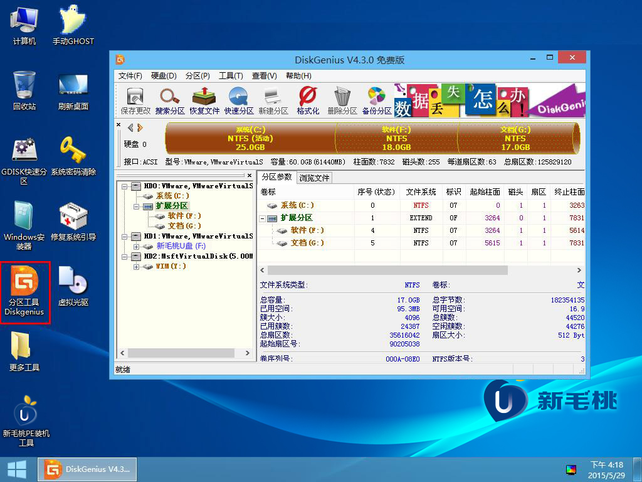Select the 手动GHOST desktop icon
The height and width of the screenshot is (482, 642).
point(73,26)
